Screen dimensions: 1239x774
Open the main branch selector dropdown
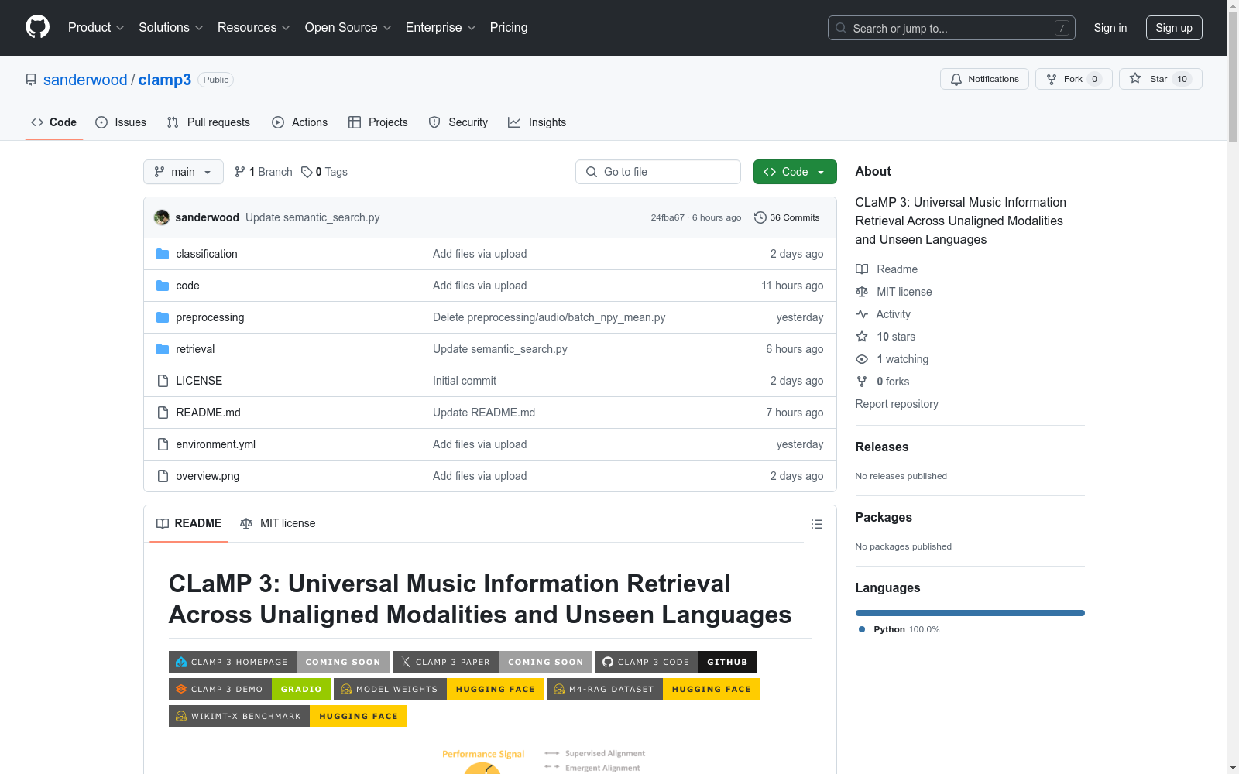184,172
